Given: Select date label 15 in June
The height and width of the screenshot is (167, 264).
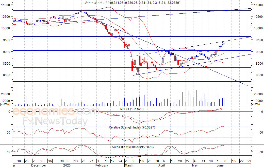Looking at the screenshot, I should coord(234,161).
